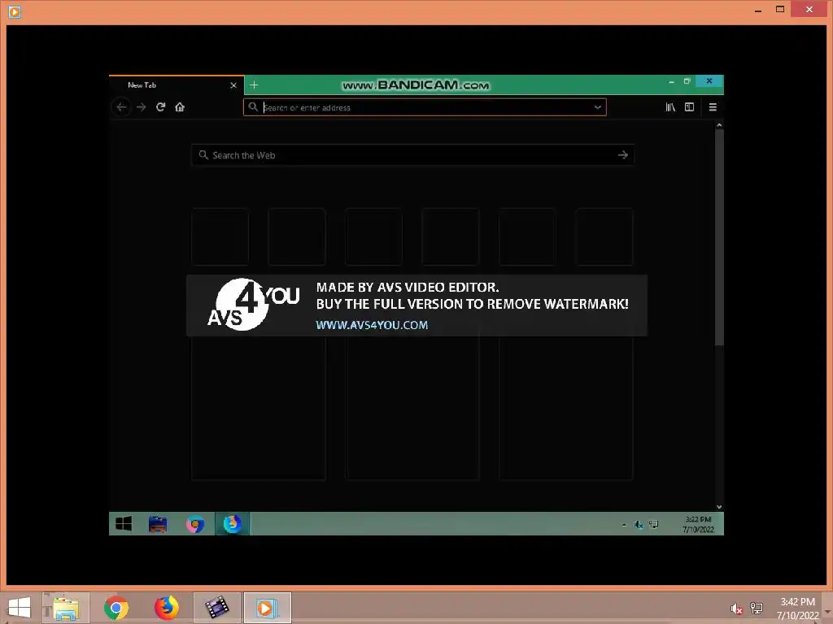833x624 pixels.
Task: Launch Firefox from the bottom taskbar
Action: click(167, 608)
